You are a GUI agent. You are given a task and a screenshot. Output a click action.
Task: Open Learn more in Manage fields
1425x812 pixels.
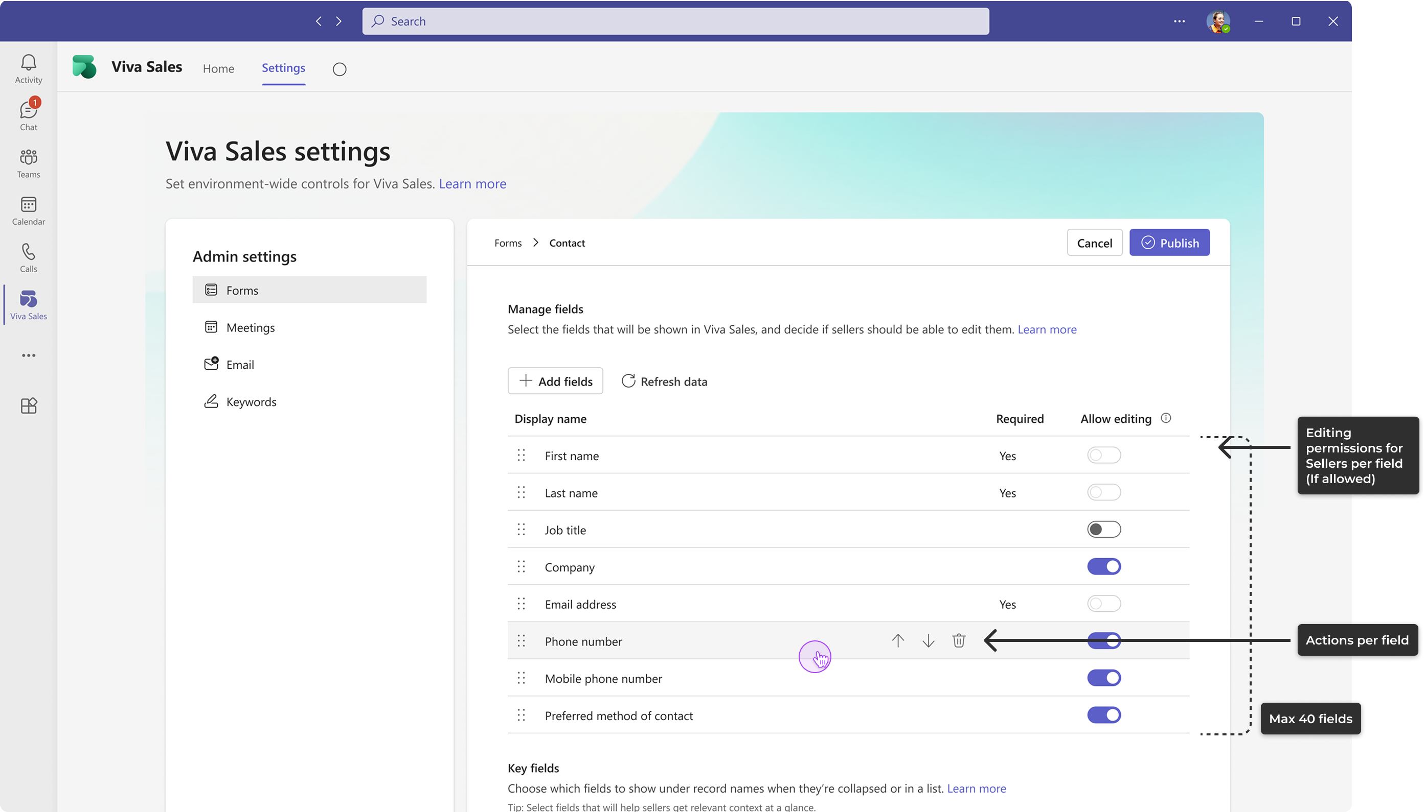pos(1047,329)
